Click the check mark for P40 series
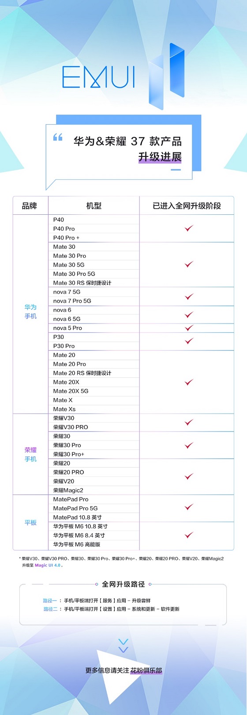This screenshot has width=247, height=715. tap(189, 228)
